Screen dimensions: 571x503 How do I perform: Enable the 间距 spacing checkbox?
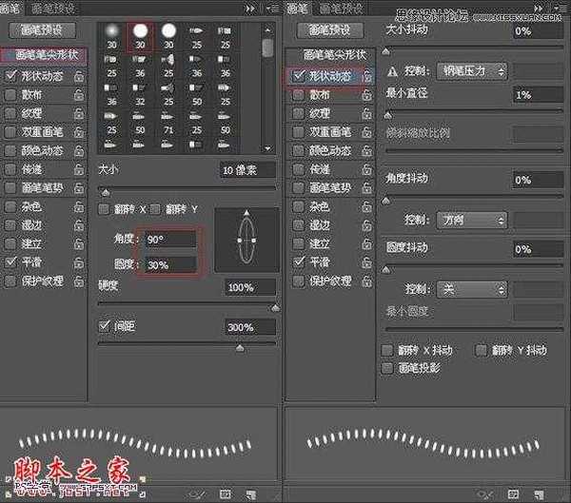105,326
